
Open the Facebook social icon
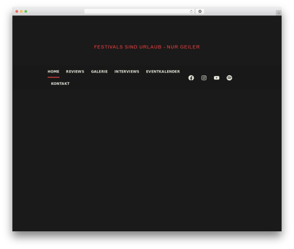[191, 78]
